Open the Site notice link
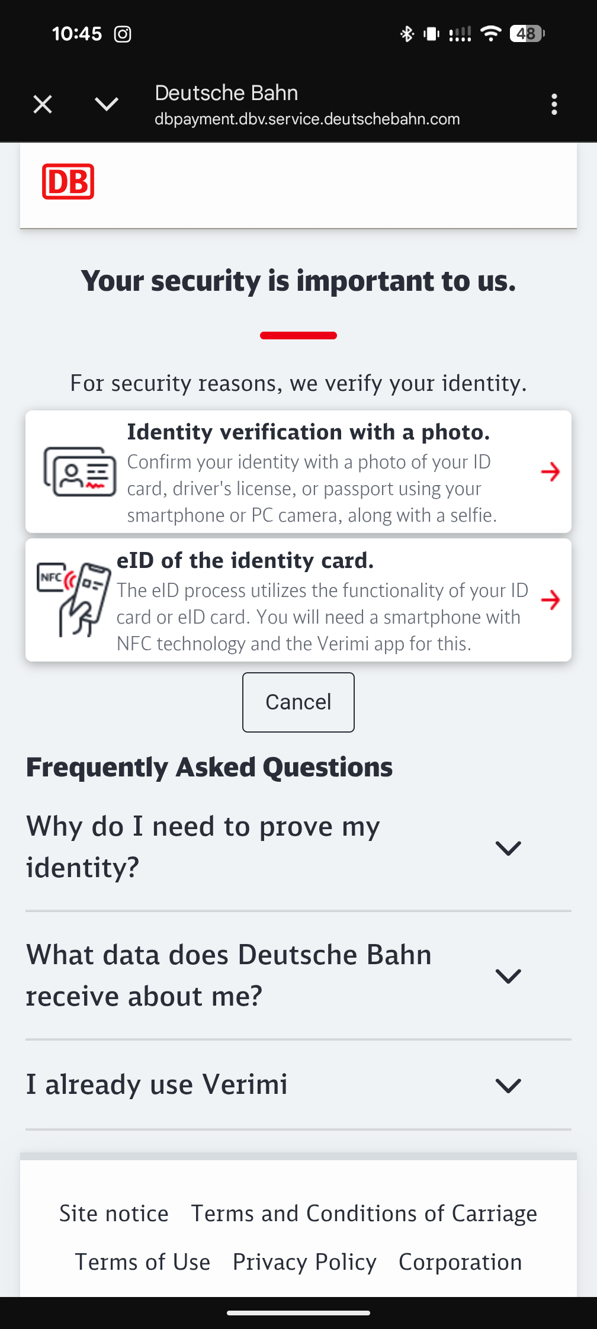The height and width of the screenshot is (1329, 597). coord(114,1214)
